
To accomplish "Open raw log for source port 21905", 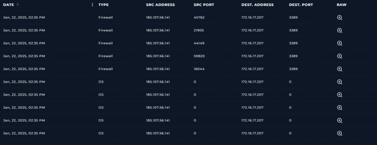I will [339, 30].
